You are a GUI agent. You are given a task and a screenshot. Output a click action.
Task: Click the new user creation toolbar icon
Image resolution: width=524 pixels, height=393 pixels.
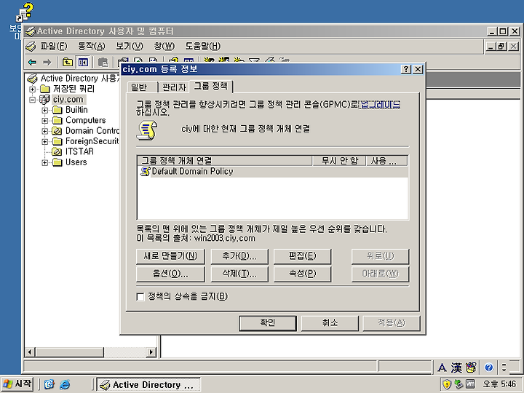pyautogui.click(x=209, y=60)
